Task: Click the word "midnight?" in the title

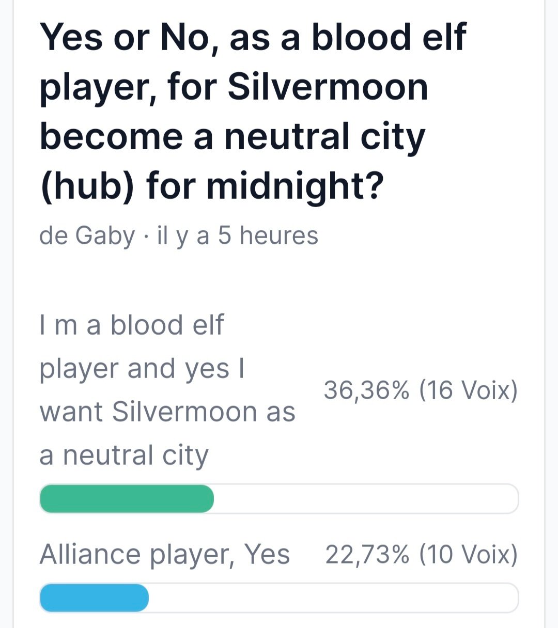Action: pos(296,186)
